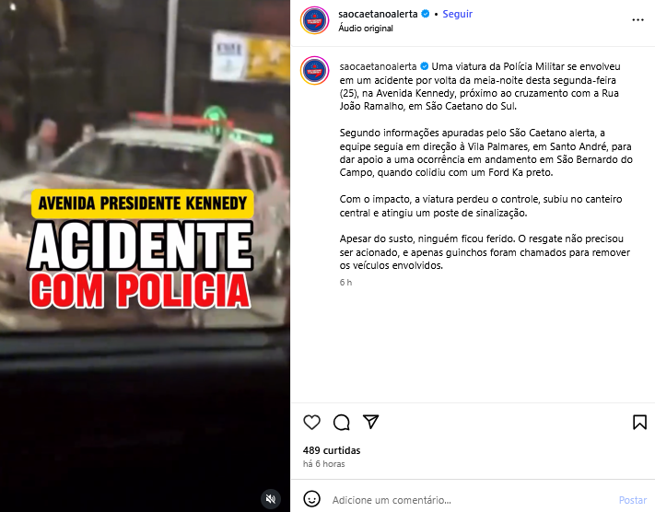Open comments via speech bubble icon
655x512 pixels.
(x=341, y=422)
